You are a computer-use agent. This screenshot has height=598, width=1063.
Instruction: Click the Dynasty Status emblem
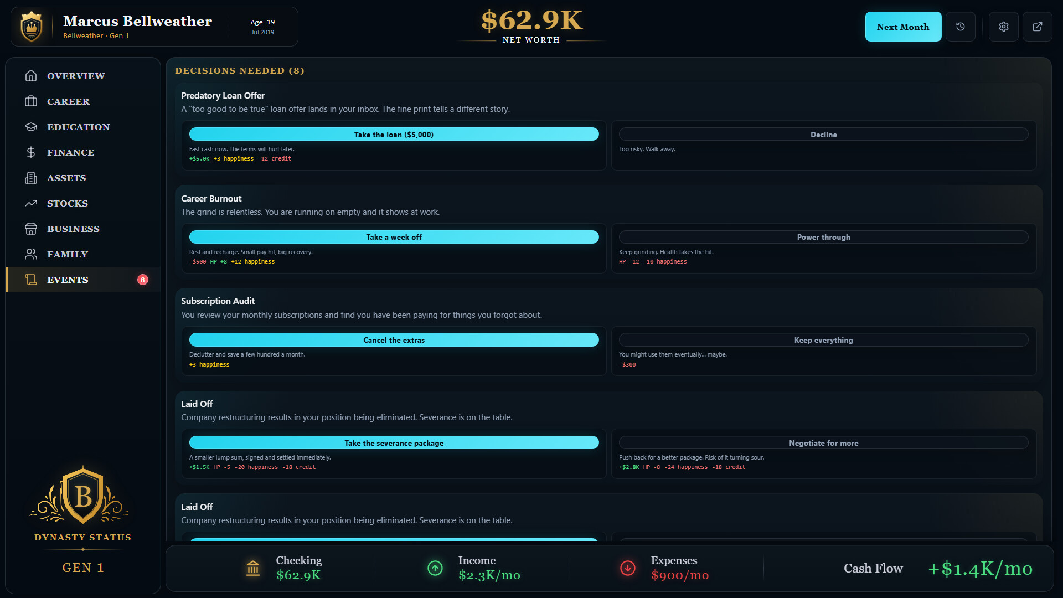[83, 495]
